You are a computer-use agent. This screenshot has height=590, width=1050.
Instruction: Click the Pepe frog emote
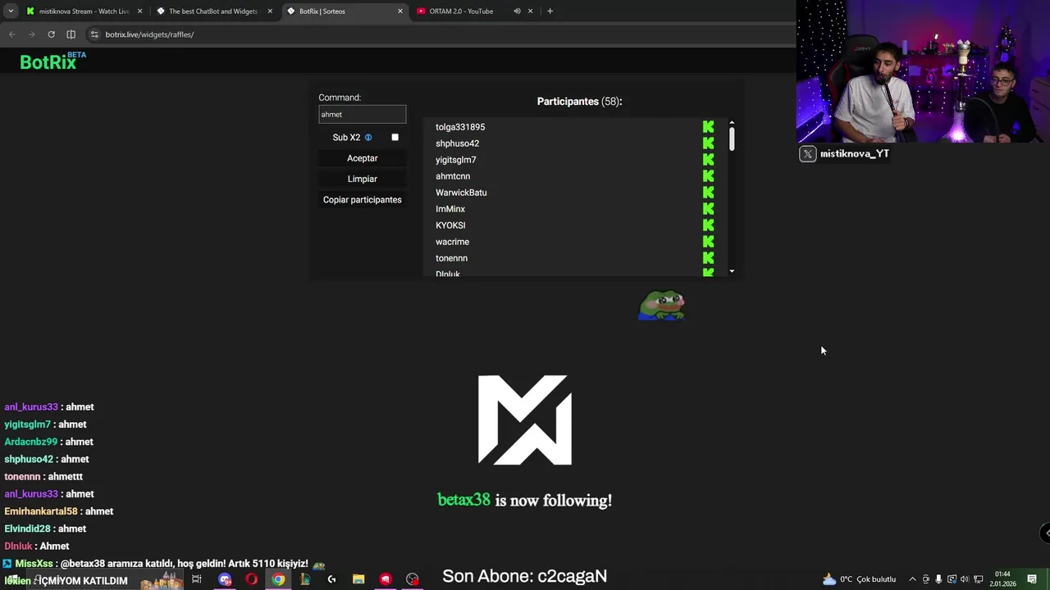(661, 305)
